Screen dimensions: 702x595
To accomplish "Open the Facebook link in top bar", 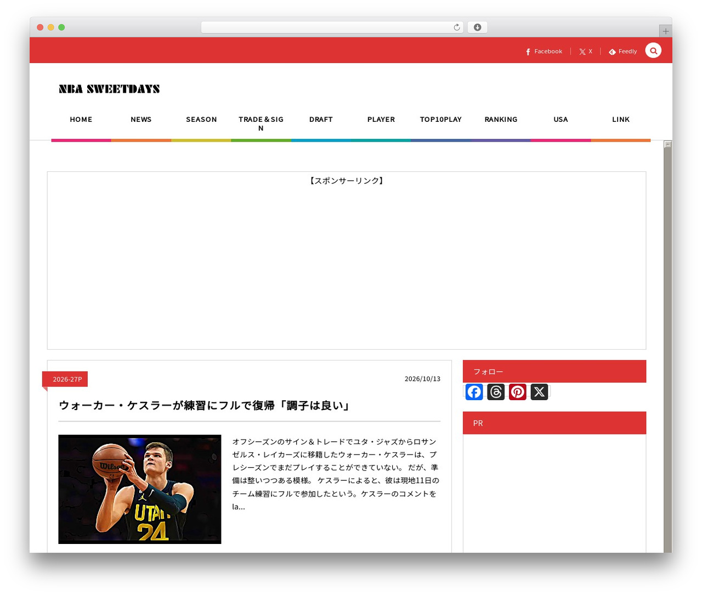I will [544, 52].
